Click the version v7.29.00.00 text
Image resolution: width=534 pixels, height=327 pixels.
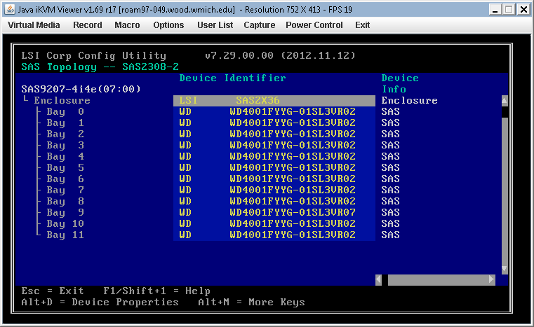point(239,55)
